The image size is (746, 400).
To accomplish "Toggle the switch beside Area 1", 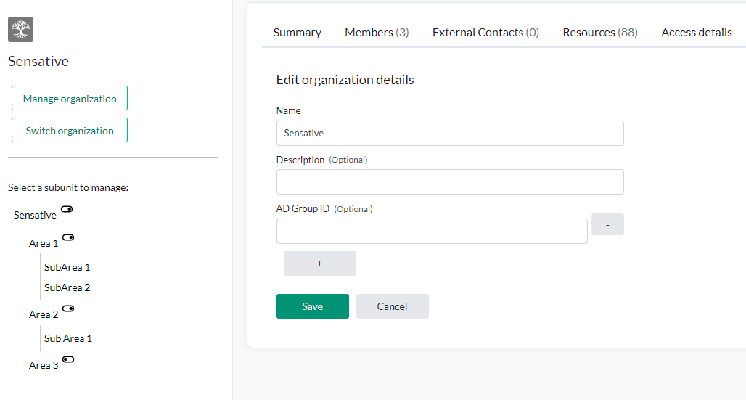I will coord(68,237).
